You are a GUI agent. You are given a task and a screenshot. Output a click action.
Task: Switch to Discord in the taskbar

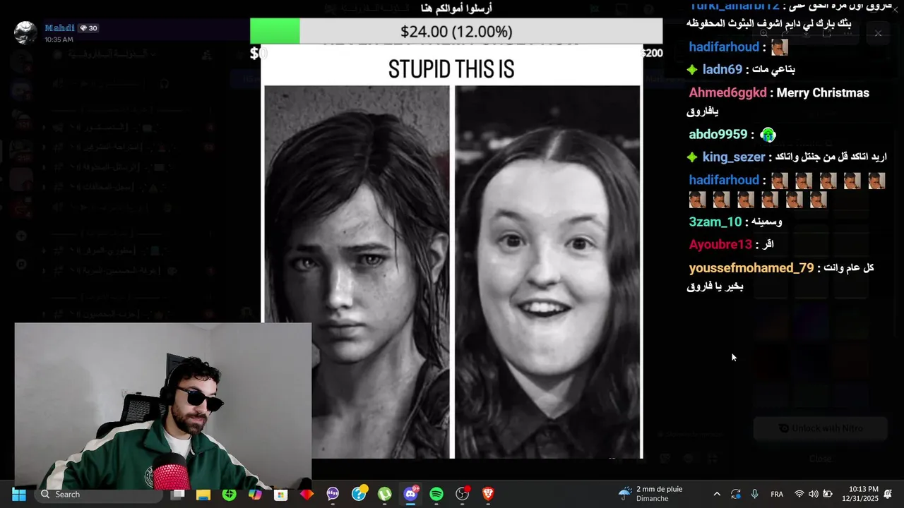coord(410,494)
